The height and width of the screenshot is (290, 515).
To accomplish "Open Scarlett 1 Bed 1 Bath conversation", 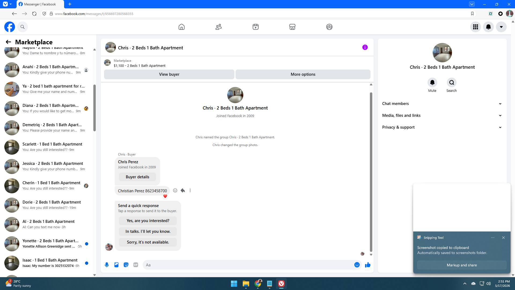I will (47, 147).
